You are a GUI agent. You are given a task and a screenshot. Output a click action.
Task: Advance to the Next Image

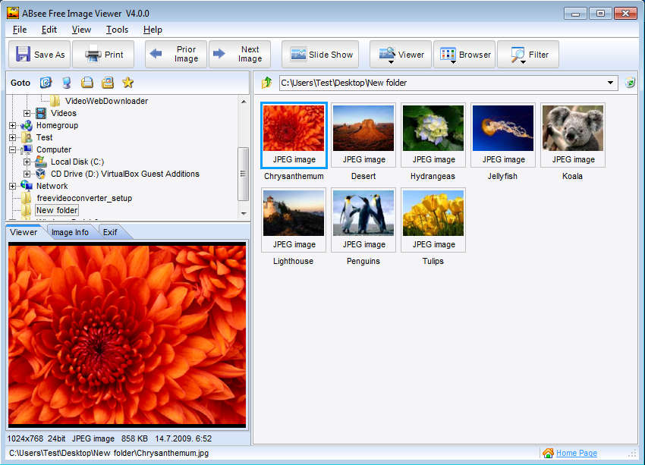[x=239, y=55]
